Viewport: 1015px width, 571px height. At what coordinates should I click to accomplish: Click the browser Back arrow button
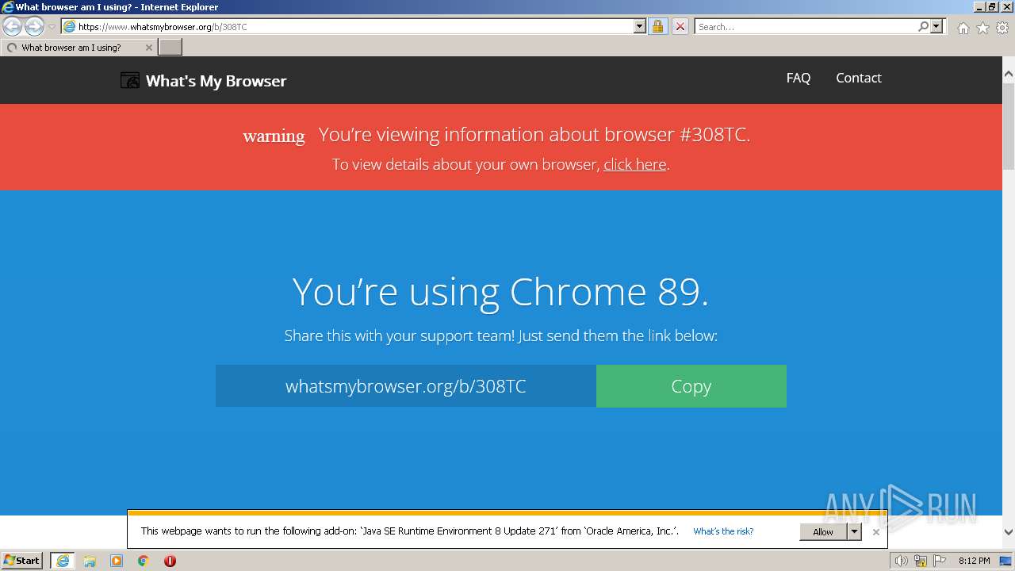coord(13,26)
